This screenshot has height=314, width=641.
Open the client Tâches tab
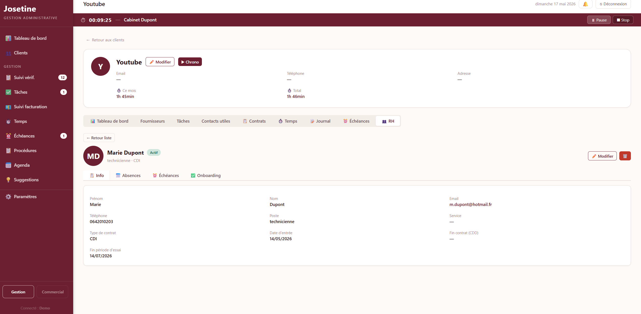(183, 121)
